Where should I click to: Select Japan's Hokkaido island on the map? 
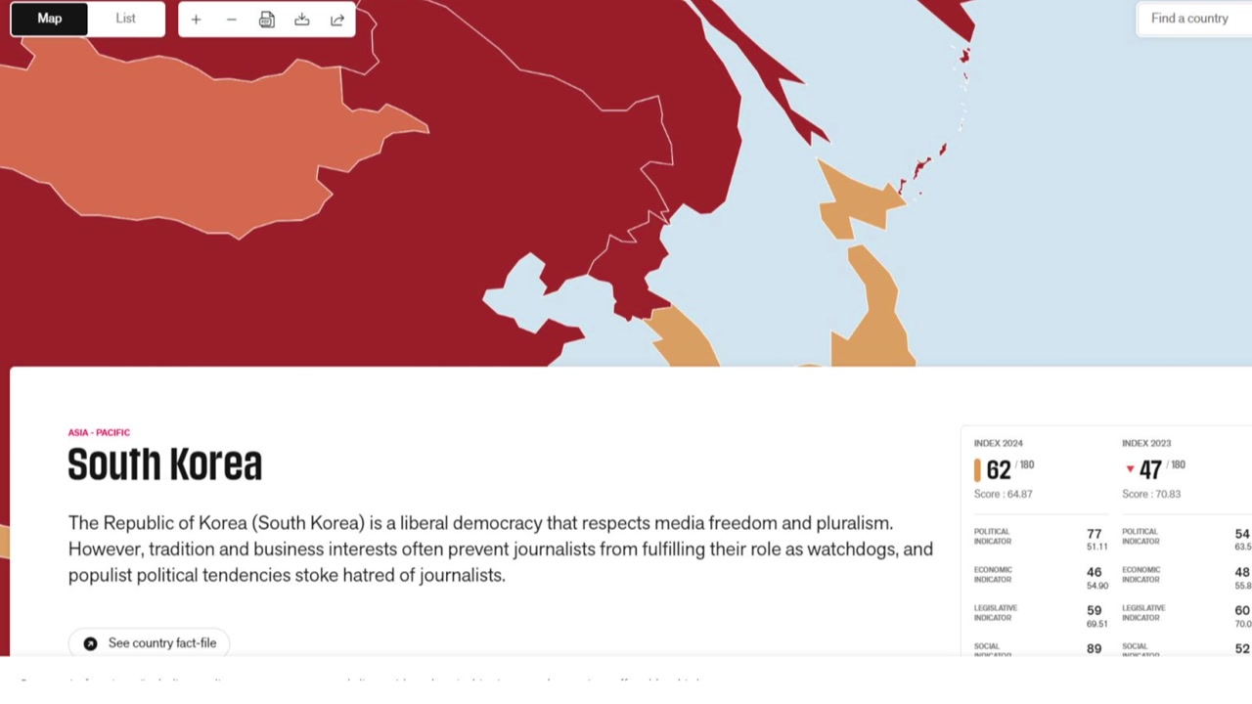click(x=851, y=200)
